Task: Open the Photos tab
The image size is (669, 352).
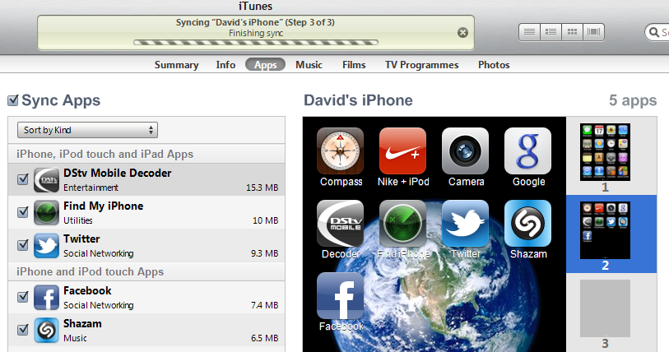Action: [494, 65]
